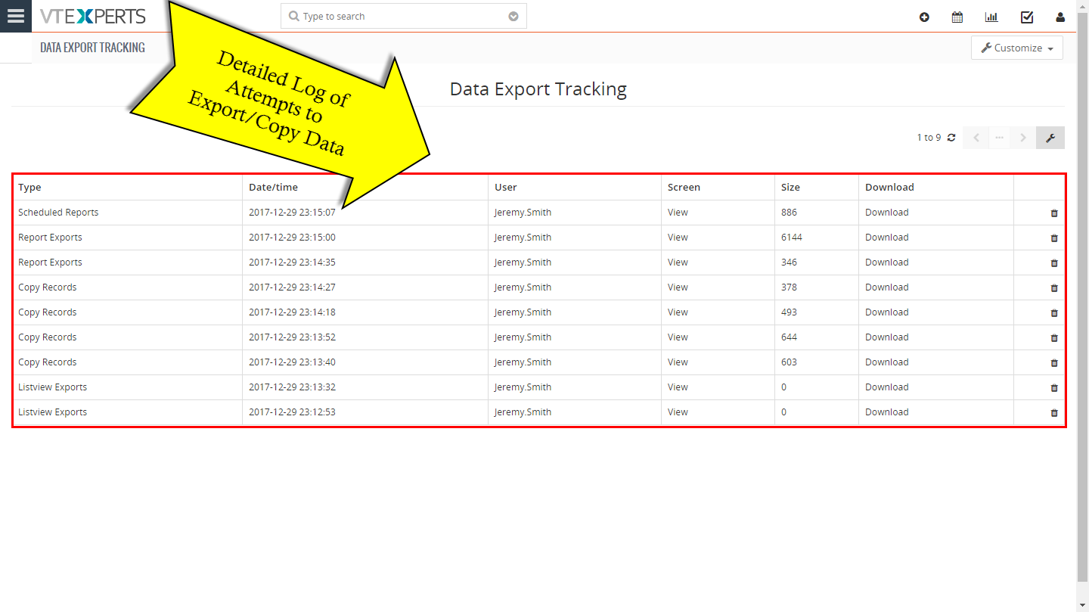Delete the Listview Exports 23:12:53 row
Screen dimensions: 1089x612
1054,412
